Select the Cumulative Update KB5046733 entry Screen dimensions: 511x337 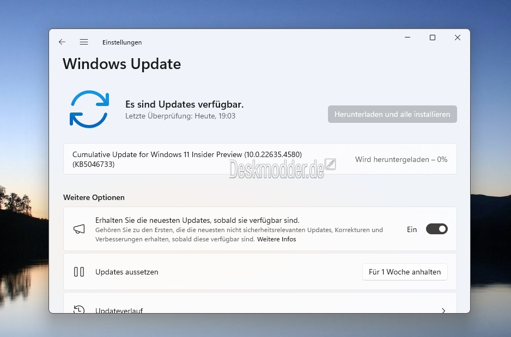[x=260, y=159]
